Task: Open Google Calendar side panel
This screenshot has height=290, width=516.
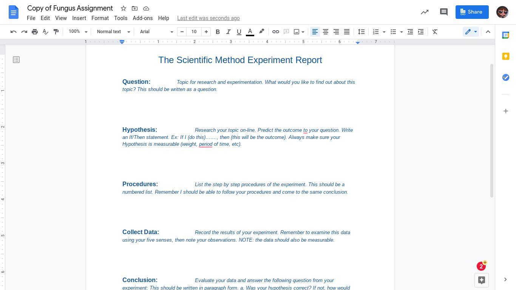Action: click(505, 35)
